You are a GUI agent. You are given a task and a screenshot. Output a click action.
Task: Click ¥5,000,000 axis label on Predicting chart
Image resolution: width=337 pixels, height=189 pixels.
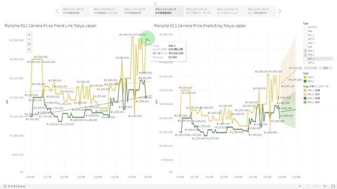click(x=166, y=35)
